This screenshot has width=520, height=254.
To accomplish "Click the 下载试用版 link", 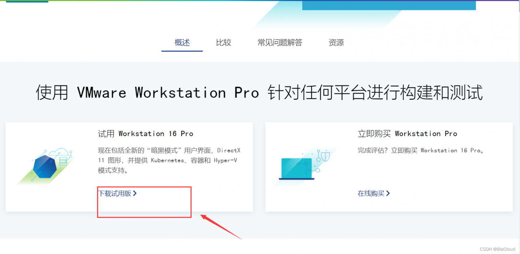I will point(117,193).
